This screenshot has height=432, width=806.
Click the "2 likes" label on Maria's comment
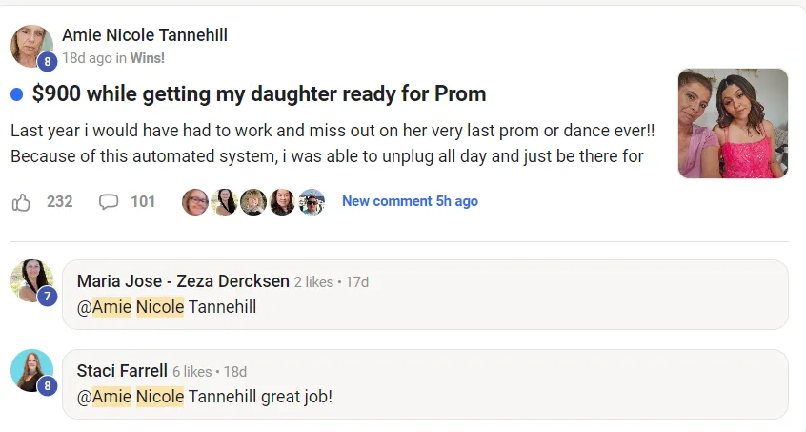[x=313, y=282]
